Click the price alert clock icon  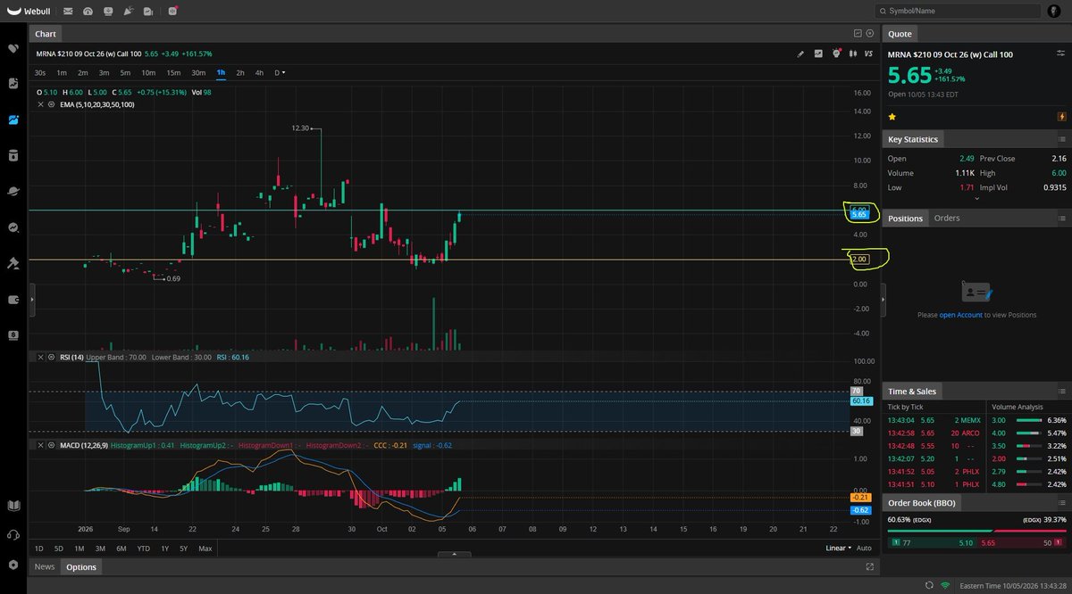pos(836,54)
